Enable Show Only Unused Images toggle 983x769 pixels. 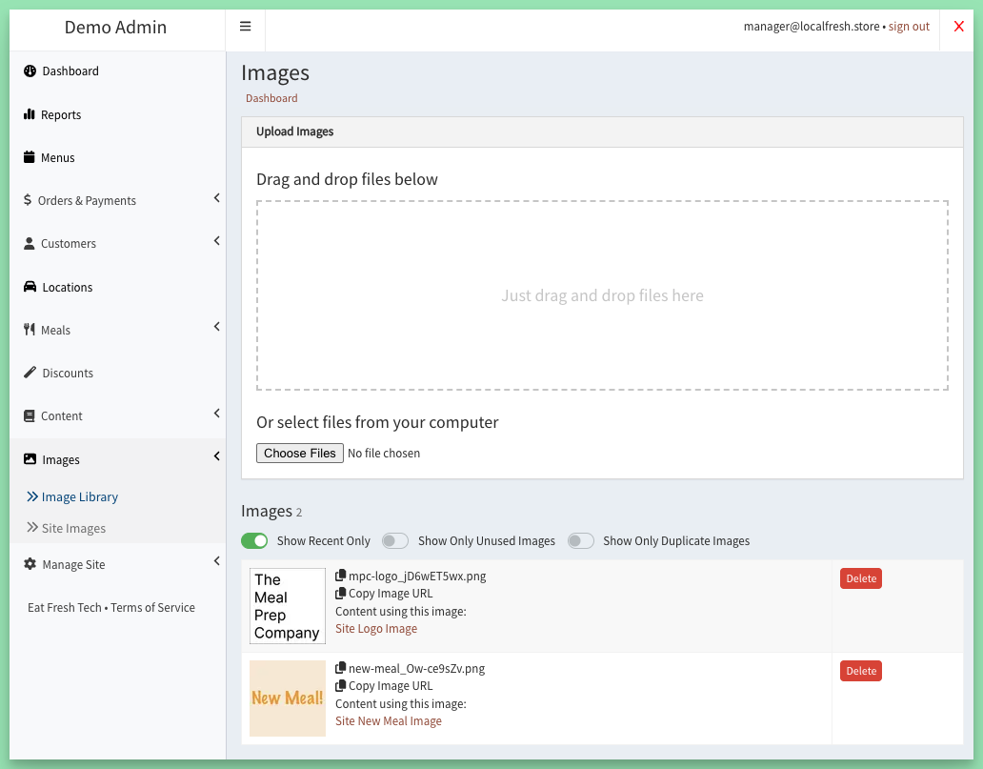[395, 540]
